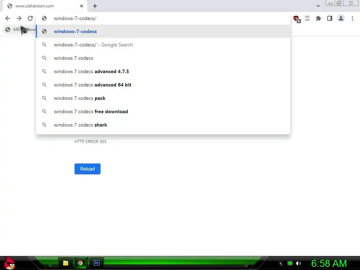
Task: Open the Chrome three-dot menu
Action: (x=352, y=18)
